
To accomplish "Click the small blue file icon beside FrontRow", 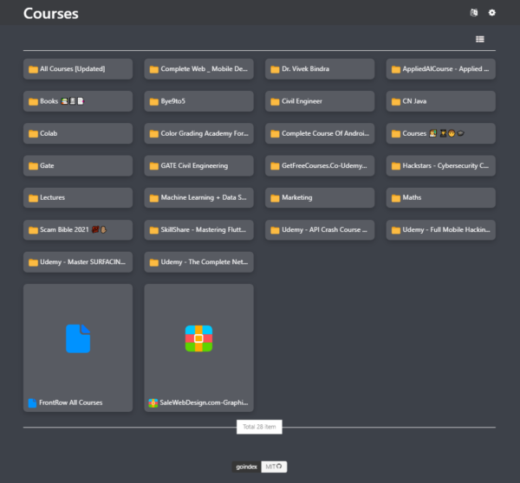I will pyautogui.click(x=32, y=402).
